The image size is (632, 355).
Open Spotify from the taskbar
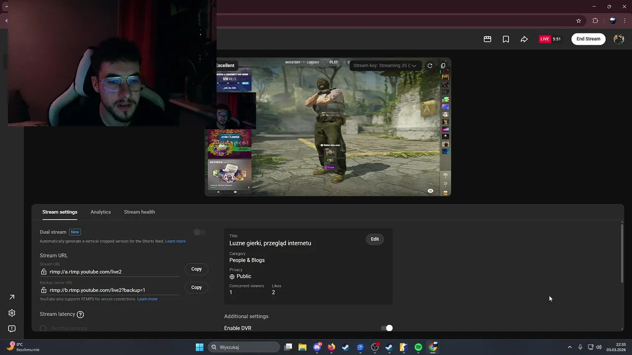(418, 347)
